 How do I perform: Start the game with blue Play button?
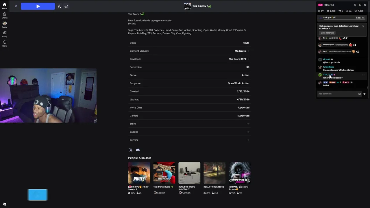coord(38,6)
